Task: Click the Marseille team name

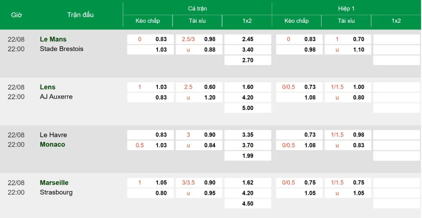Action: 54,183
